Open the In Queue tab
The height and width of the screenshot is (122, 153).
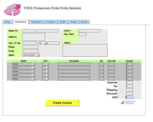[51, 22]
